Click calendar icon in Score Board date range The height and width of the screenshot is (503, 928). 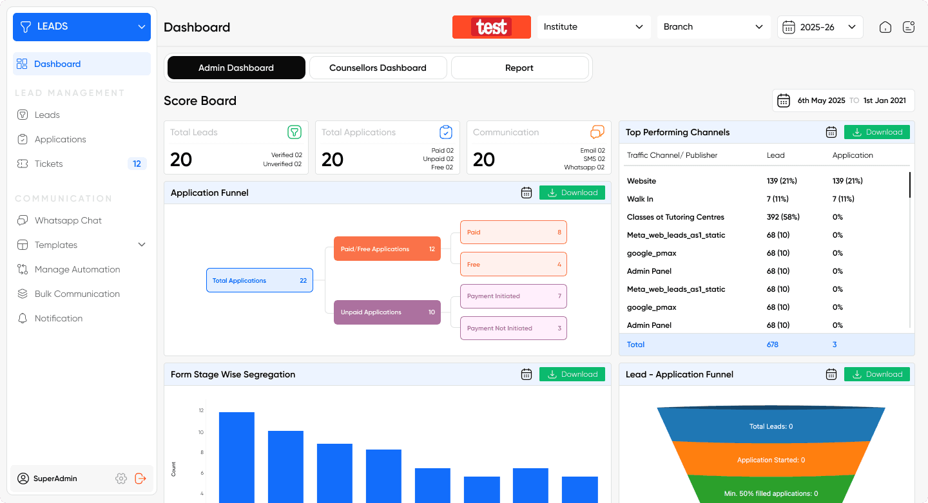click(x=784, y=100)
